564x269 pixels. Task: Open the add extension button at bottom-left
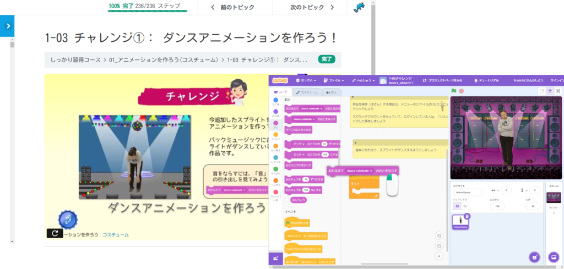pos(275,258)
